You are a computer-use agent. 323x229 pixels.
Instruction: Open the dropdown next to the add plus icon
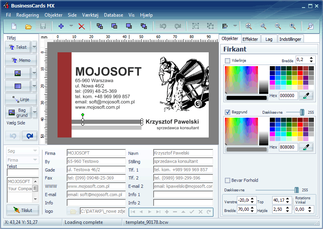click(71, 26)
